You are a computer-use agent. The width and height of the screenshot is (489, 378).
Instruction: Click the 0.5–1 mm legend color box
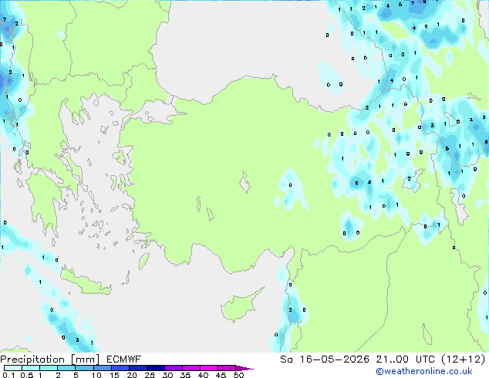coord(31,368)
